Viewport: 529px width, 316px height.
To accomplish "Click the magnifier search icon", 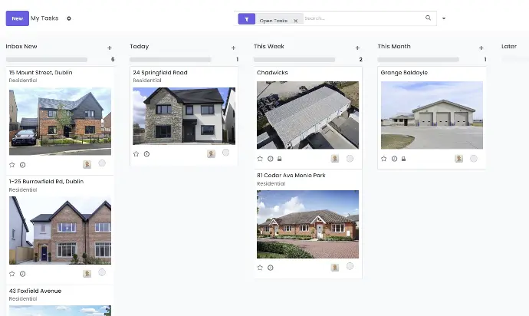I will pos(428,18).
